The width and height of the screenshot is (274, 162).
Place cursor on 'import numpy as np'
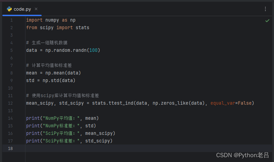pyautogui.click(x=51, y=20)
